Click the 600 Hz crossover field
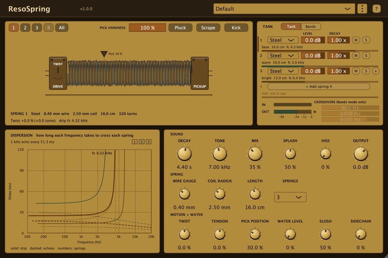The image size is (388, 258). 350,108
